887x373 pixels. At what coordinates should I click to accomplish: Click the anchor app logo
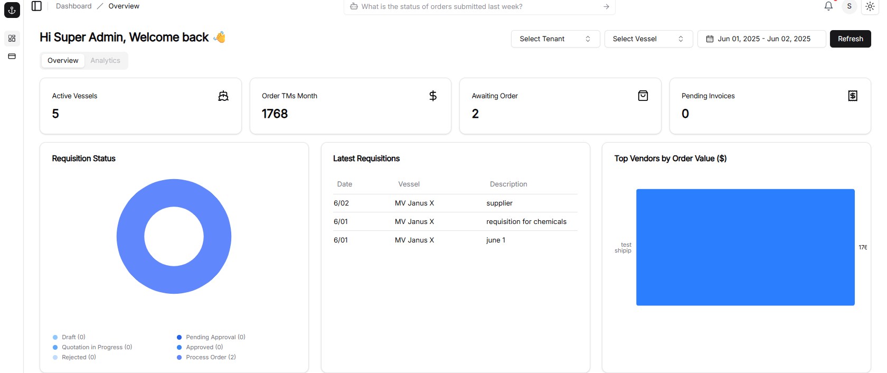click(x=12, y=10)
